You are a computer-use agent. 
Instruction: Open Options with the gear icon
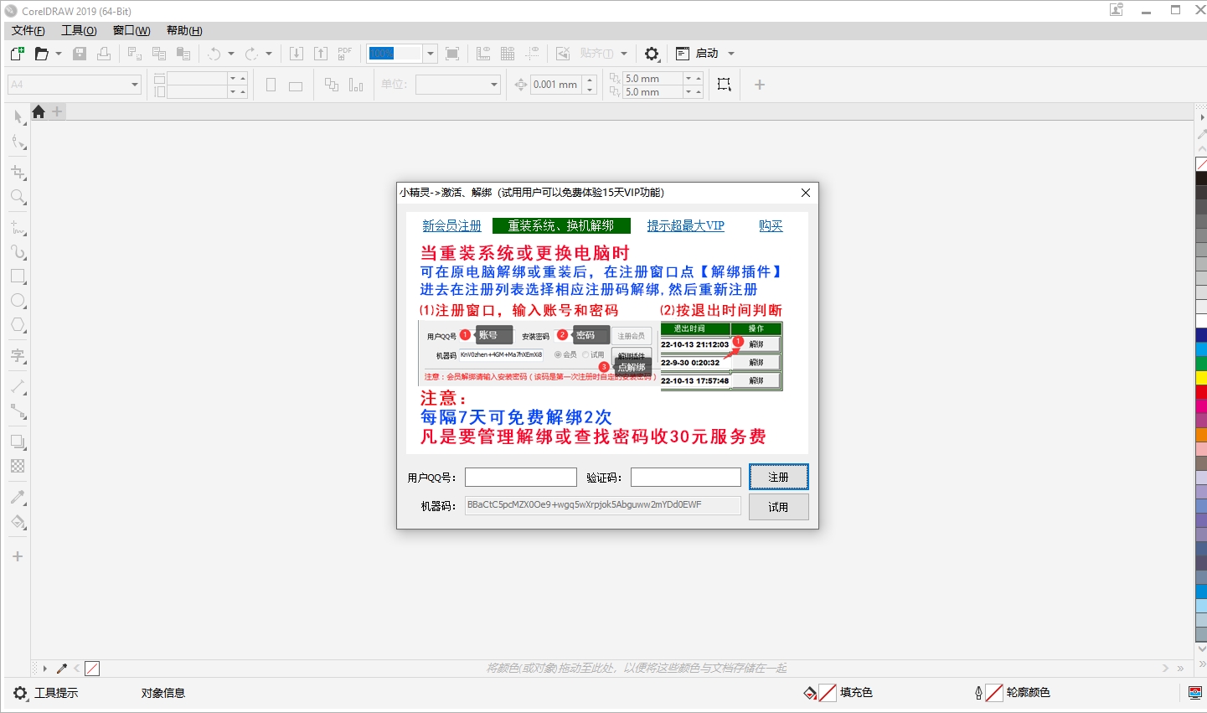pyautogui.click(x=652, y=54)
